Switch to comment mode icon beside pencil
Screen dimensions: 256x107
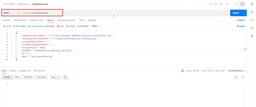tap(242, 4)
